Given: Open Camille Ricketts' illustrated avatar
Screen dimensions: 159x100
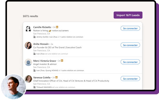Looking at the screenshot, I should point(28,29).
